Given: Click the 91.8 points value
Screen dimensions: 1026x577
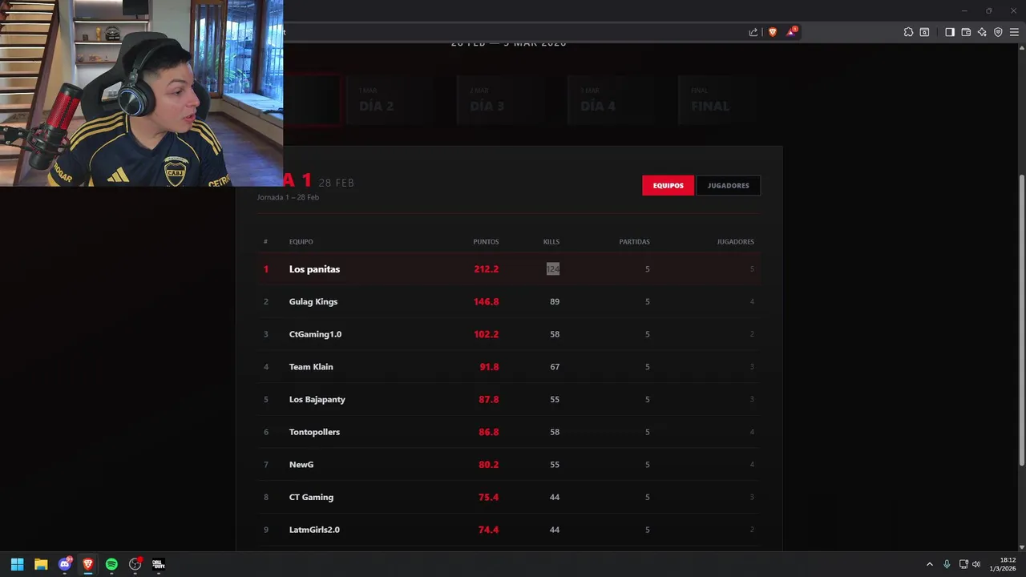Looking at the screenshot, I should [x=489, y=366].
